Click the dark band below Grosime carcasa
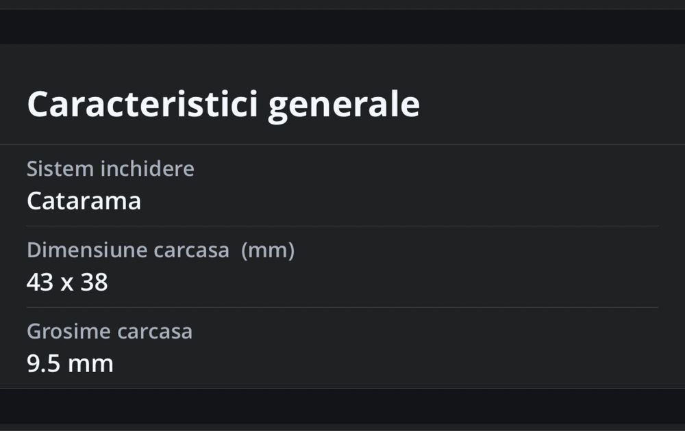685x431 pixels. tap(342, 406)
